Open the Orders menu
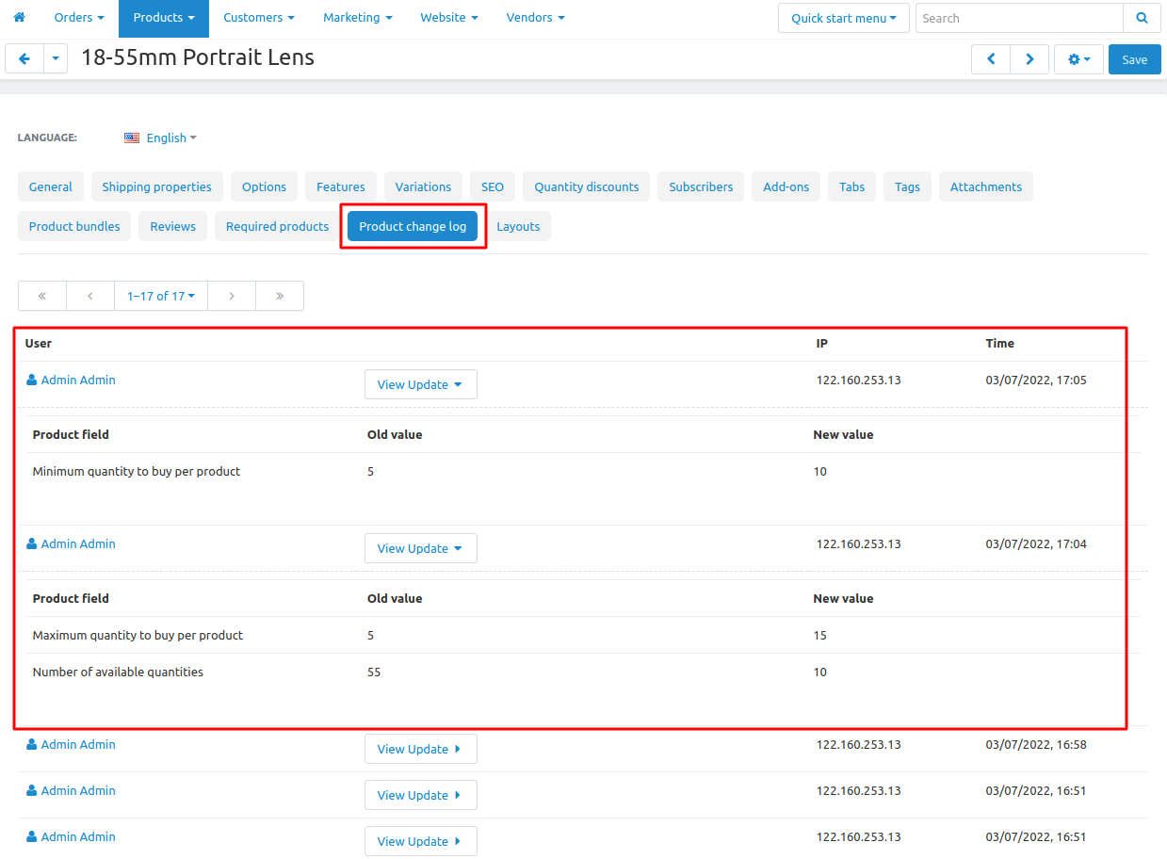1167x859 pixels. point(79,18)
